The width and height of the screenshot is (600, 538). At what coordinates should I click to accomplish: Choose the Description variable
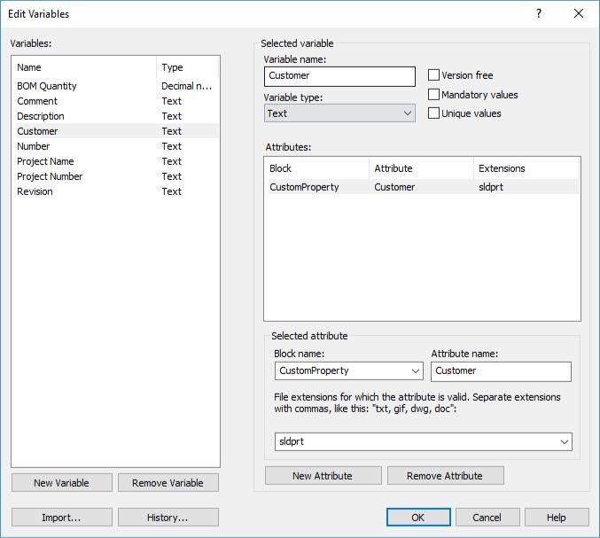point(115,116)
